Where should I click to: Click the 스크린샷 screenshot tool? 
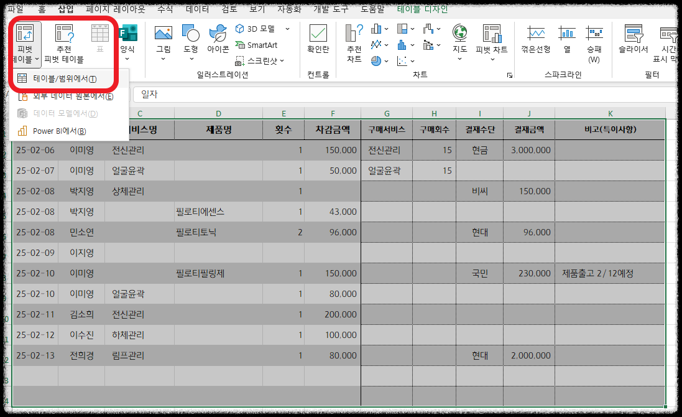(x=256, y=61)
